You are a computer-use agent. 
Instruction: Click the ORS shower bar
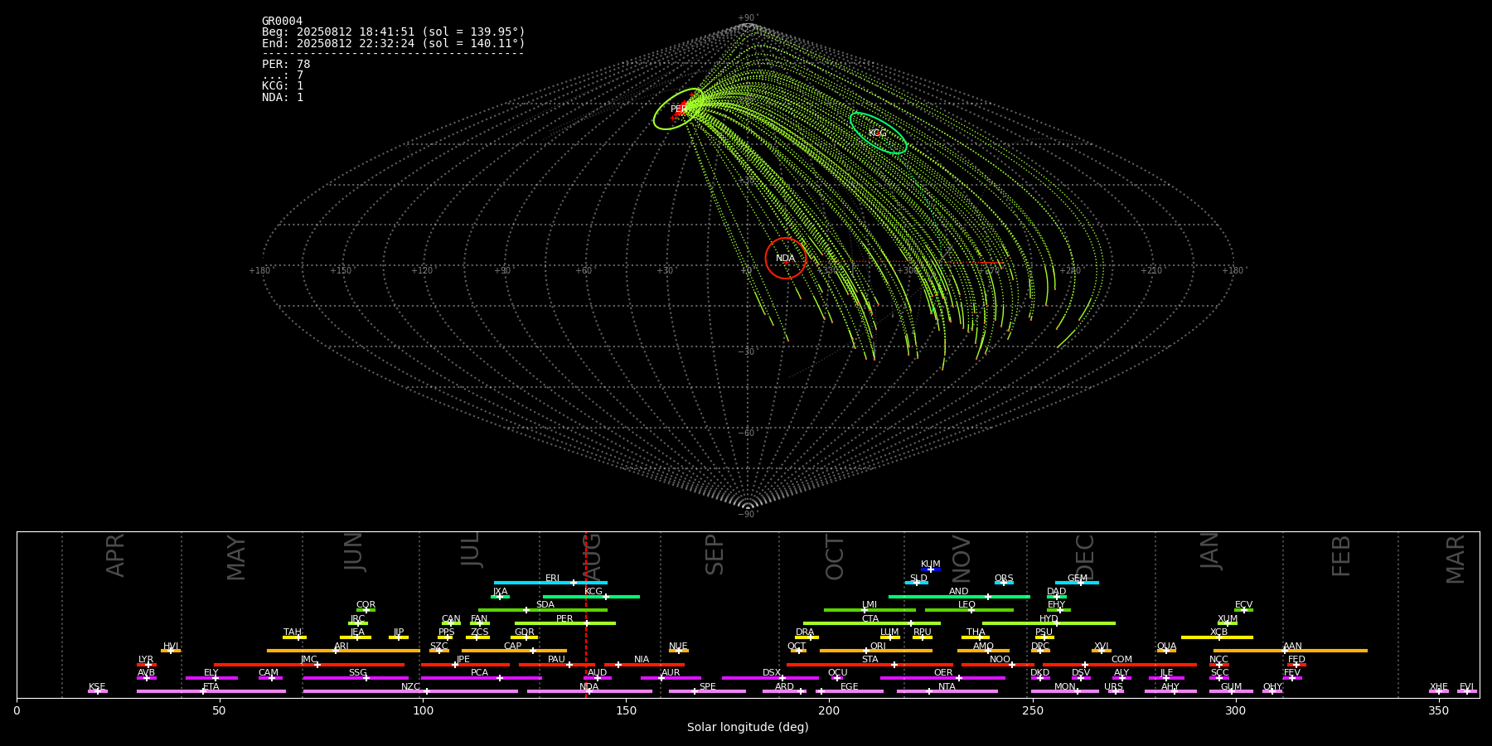point(1004,583)
